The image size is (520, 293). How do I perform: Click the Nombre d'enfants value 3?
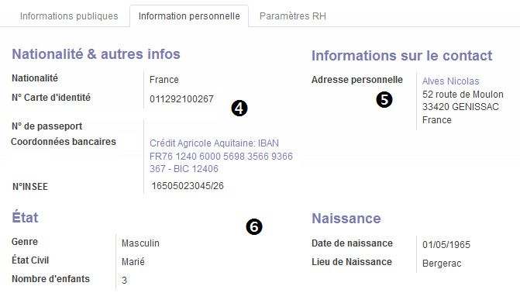(x=124, y=281)
